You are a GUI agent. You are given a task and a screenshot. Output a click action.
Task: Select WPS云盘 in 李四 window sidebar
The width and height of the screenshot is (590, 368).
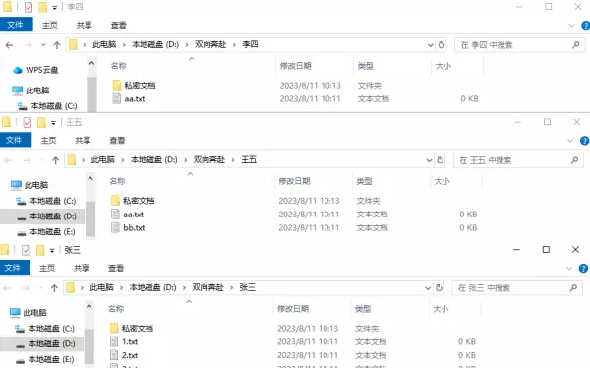pos(35,70)
